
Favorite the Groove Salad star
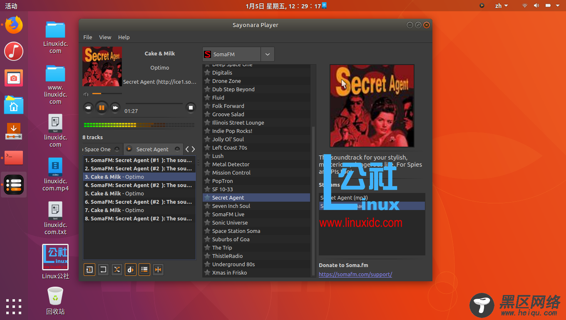tap(207, 114)
